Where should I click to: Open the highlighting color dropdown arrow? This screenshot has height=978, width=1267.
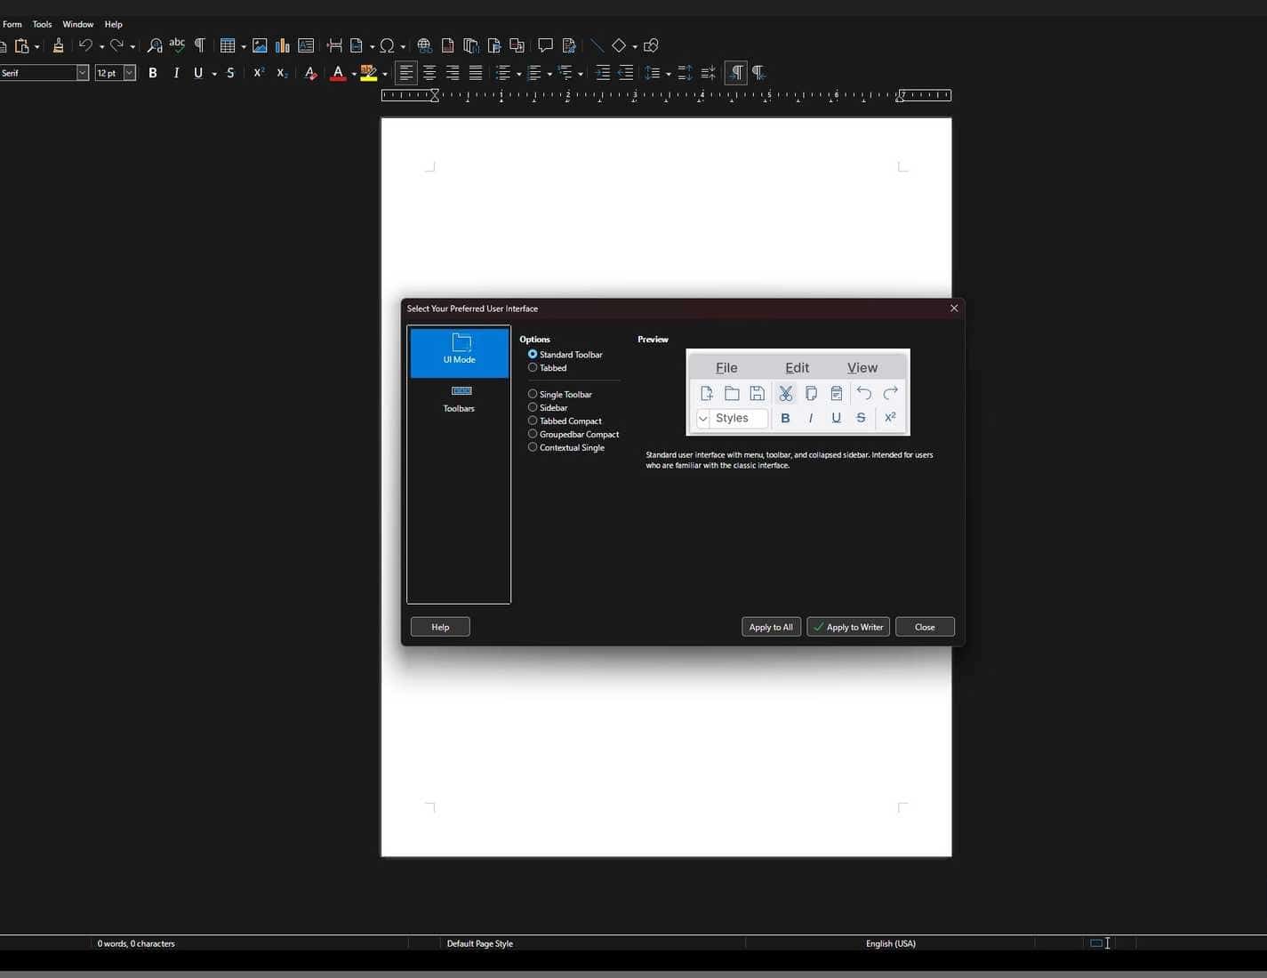click(385, 74)
